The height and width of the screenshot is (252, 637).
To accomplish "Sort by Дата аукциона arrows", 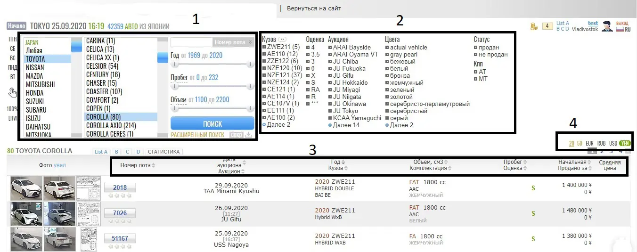I will [244, 163].
